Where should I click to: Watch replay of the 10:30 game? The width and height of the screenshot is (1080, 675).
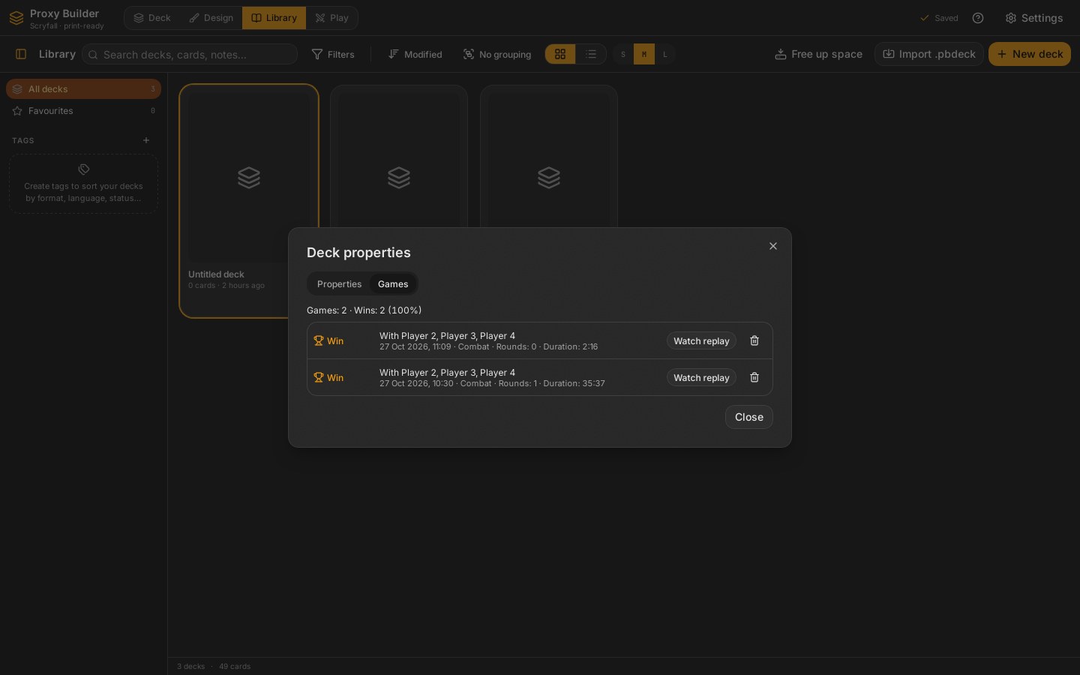click(701, 377)
